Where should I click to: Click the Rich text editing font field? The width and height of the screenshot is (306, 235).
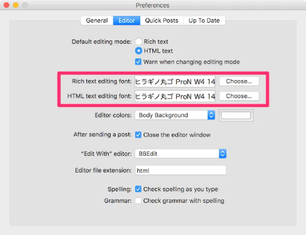point(175,81)
